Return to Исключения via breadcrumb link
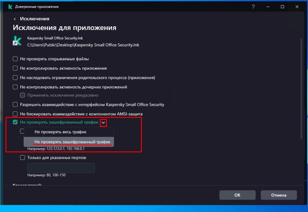Viewport: 308px width, 212px height. [34, 19]
